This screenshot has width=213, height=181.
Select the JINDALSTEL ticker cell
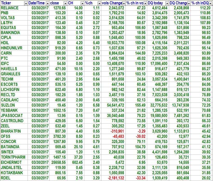(14, 167)
